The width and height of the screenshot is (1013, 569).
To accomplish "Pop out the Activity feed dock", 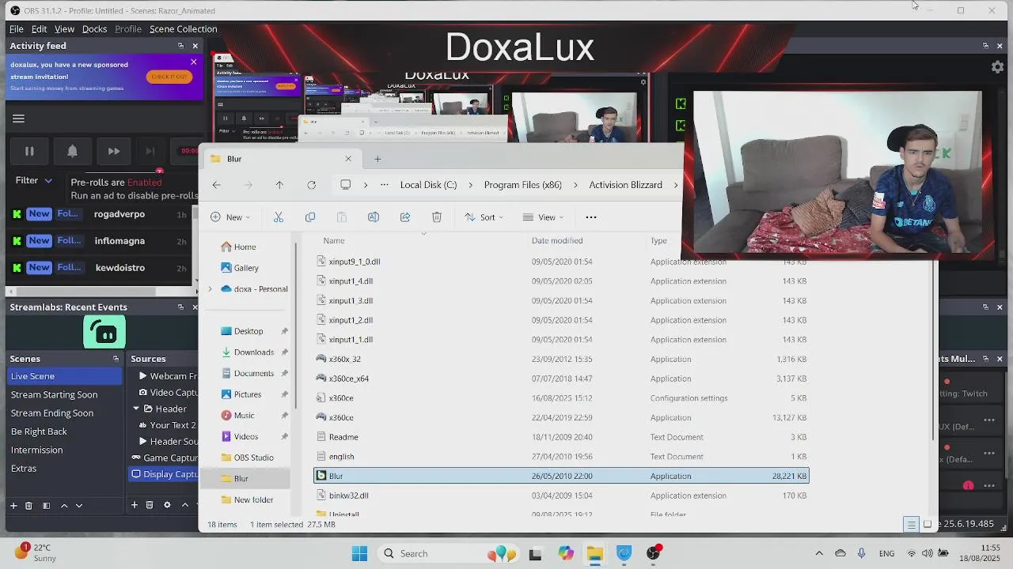I will pyautogui.click(x=181, y=46).
